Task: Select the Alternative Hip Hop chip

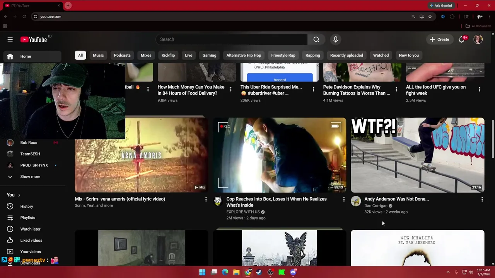Action: point(244,55)
